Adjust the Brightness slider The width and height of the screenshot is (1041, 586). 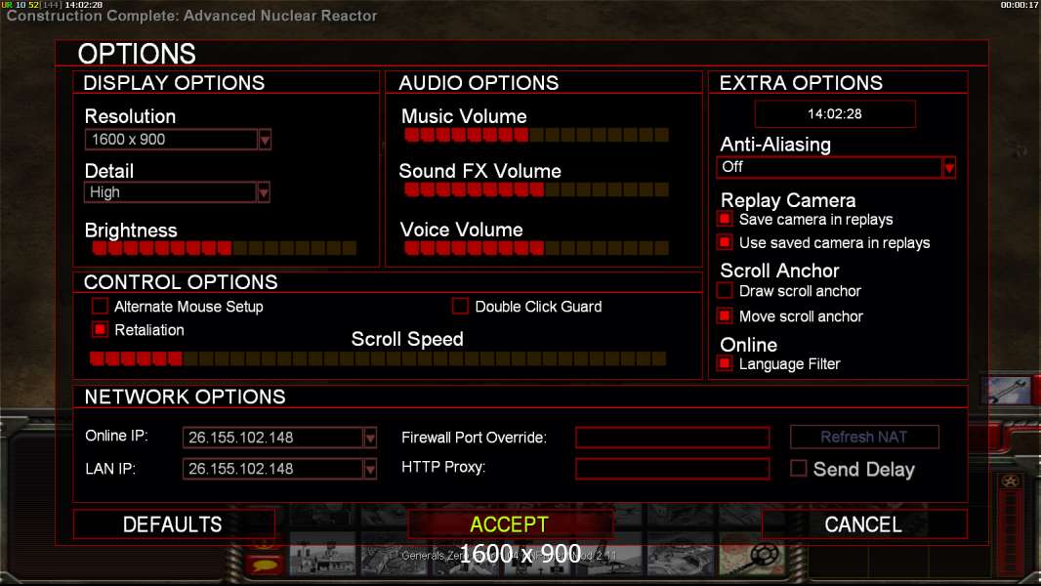click(x=225, y=248)
